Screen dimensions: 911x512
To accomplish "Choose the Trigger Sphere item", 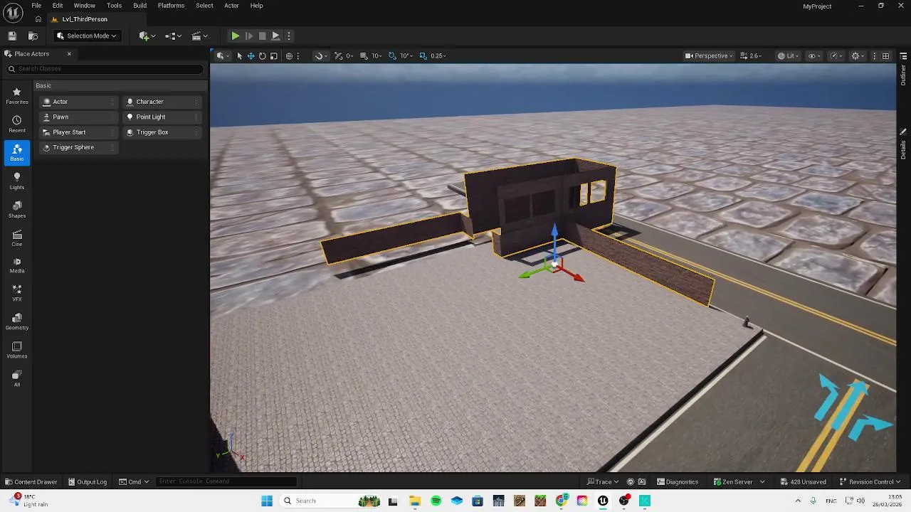I will click(x=78, y=147).
